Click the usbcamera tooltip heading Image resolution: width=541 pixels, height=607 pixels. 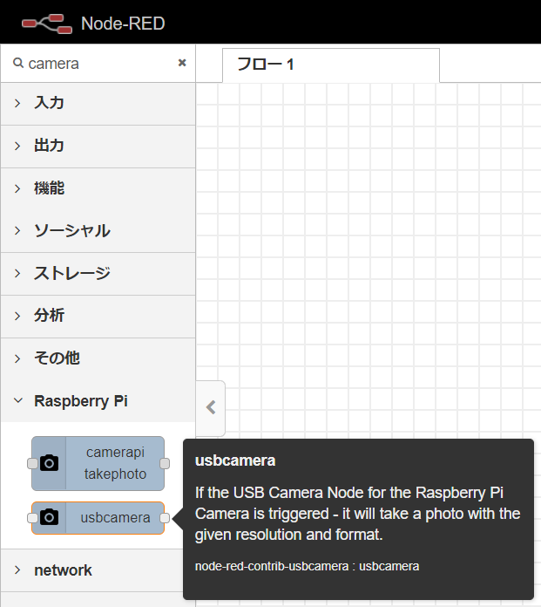[235, 460]
